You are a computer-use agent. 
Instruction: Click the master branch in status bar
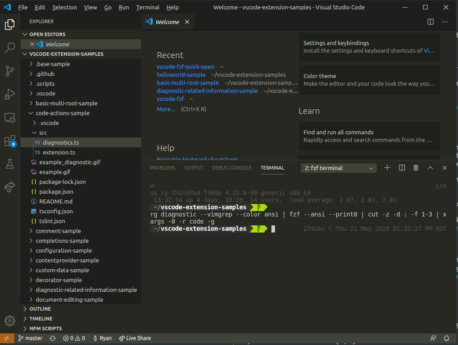[x=30, y=338]
